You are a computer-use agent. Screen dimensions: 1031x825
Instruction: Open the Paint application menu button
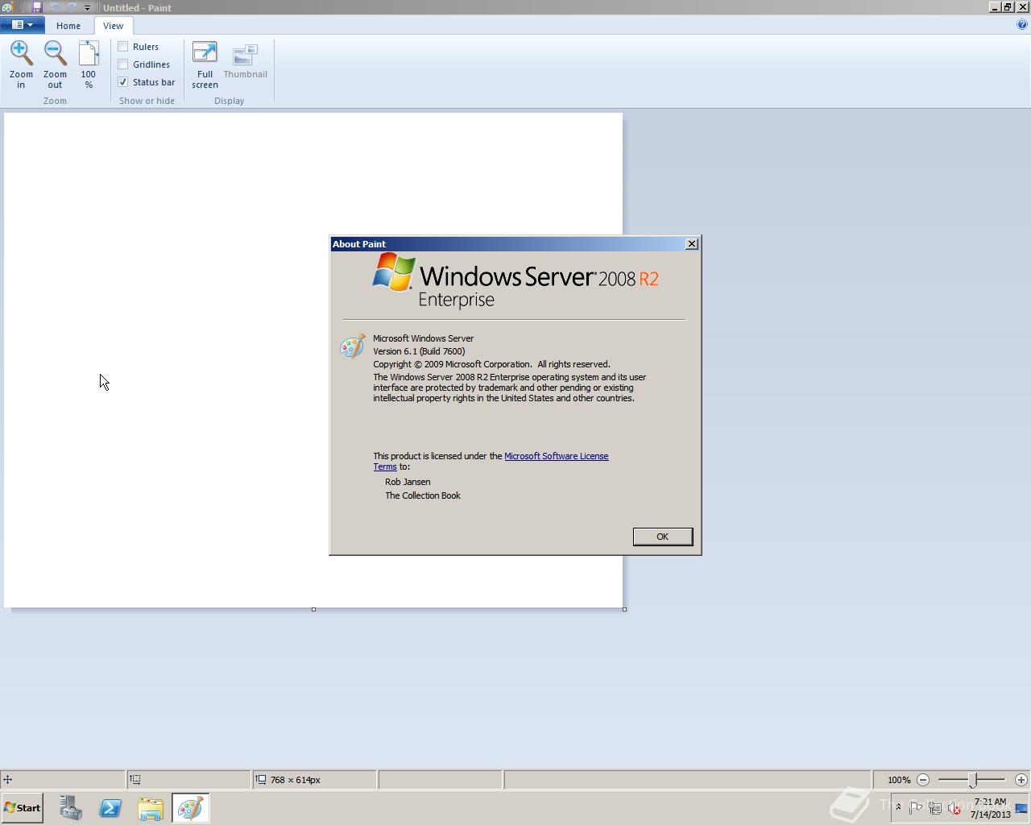22,25
